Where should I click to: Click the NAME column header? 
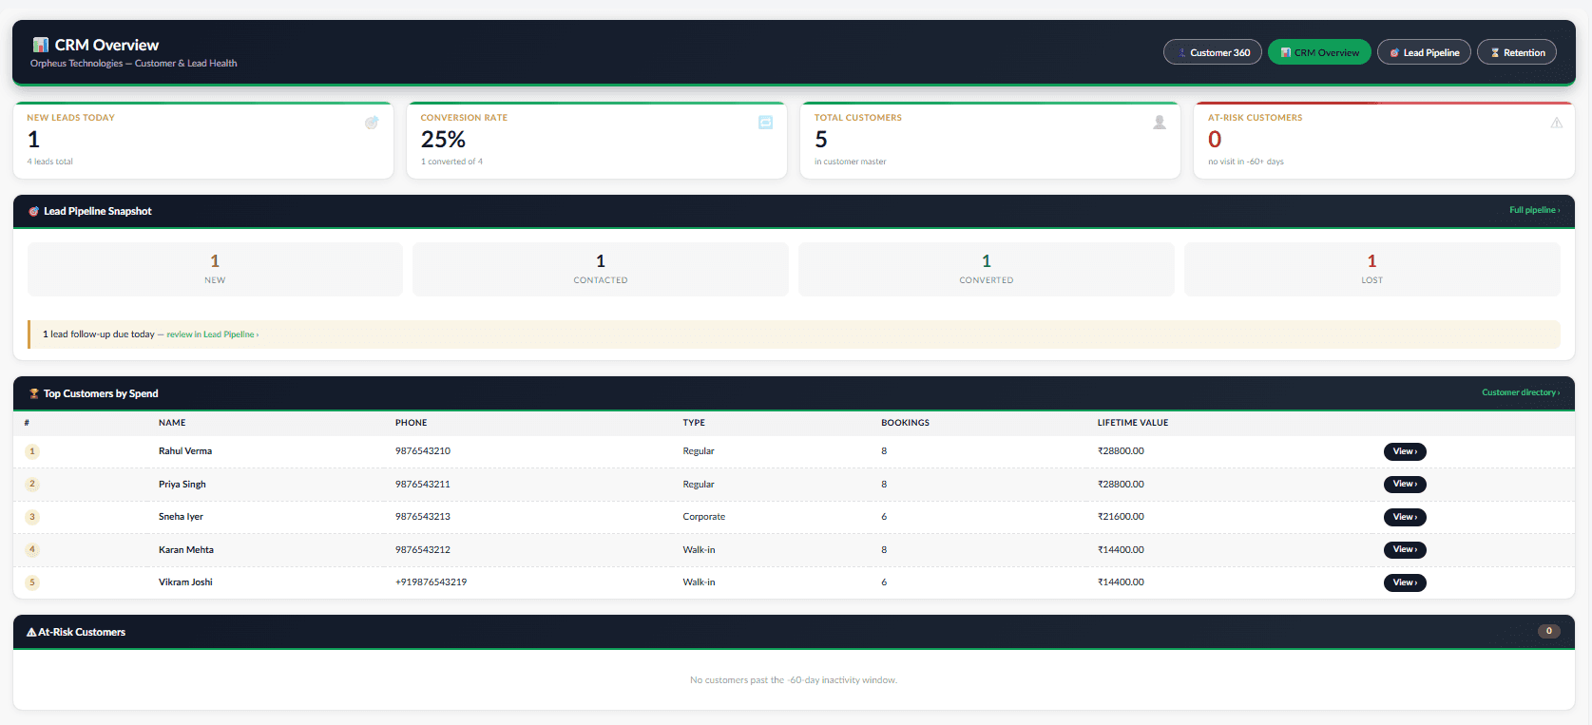coord(172,423)
